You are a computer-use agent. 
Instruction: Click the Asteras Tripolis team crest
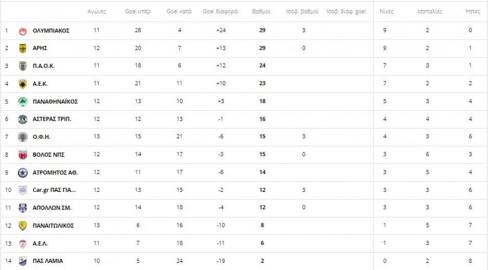point(23,119)
